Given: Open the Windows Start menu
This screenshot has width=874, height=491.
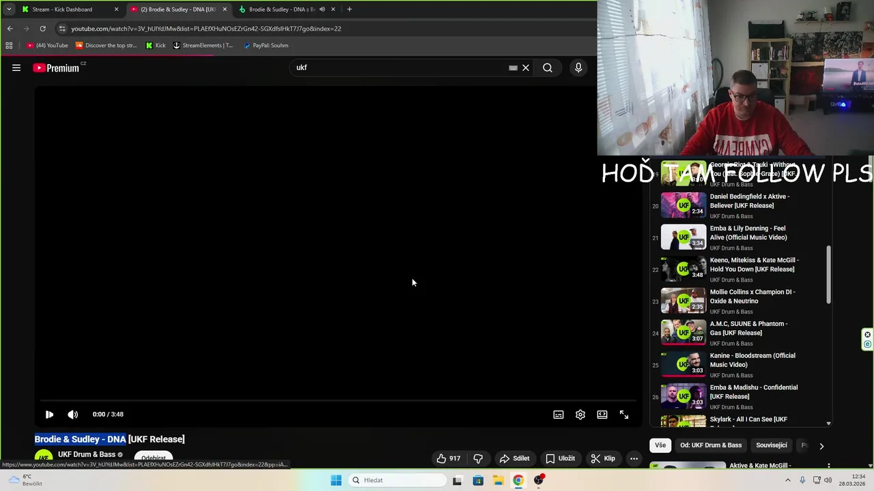Looking at the screenshot, I should (336, 480).
